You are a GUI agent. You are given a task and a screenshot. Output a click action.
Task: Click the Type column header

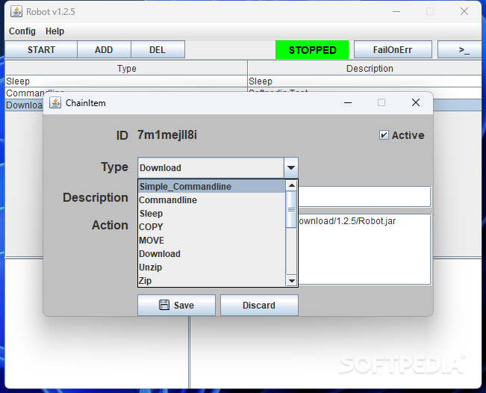point(126,68)
